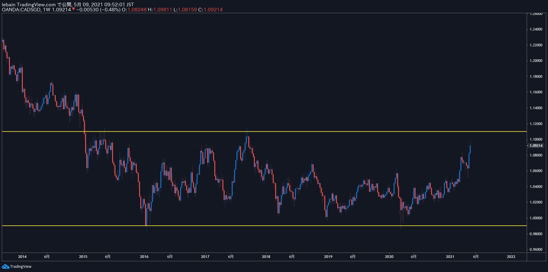Click the 0.98000 price axis label
548x272 pixels.
[x=536, y=234]
